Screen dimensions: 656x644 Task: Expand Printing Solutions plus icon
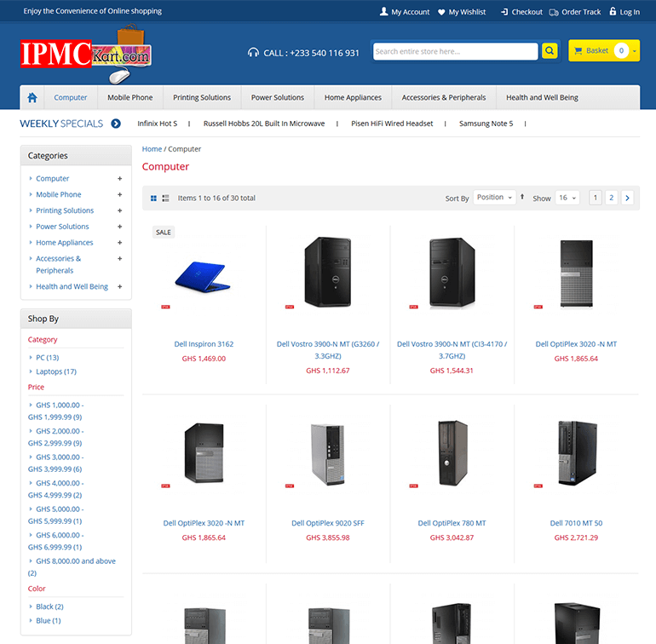119,210
